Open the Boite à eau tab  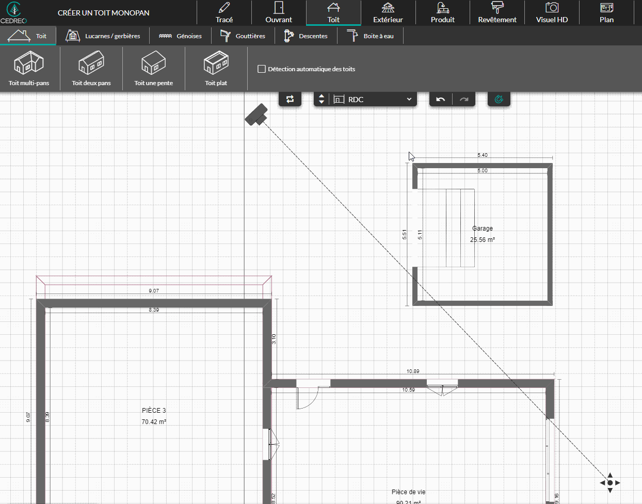[370, 36]
